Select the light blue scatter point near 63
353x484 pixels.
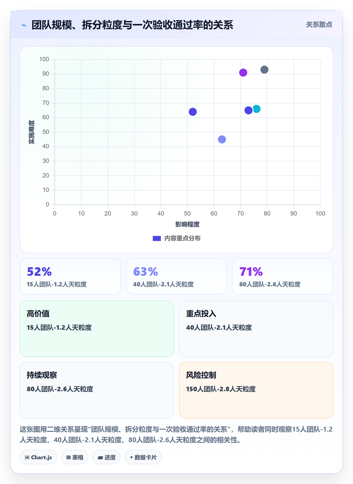[222, 139]
